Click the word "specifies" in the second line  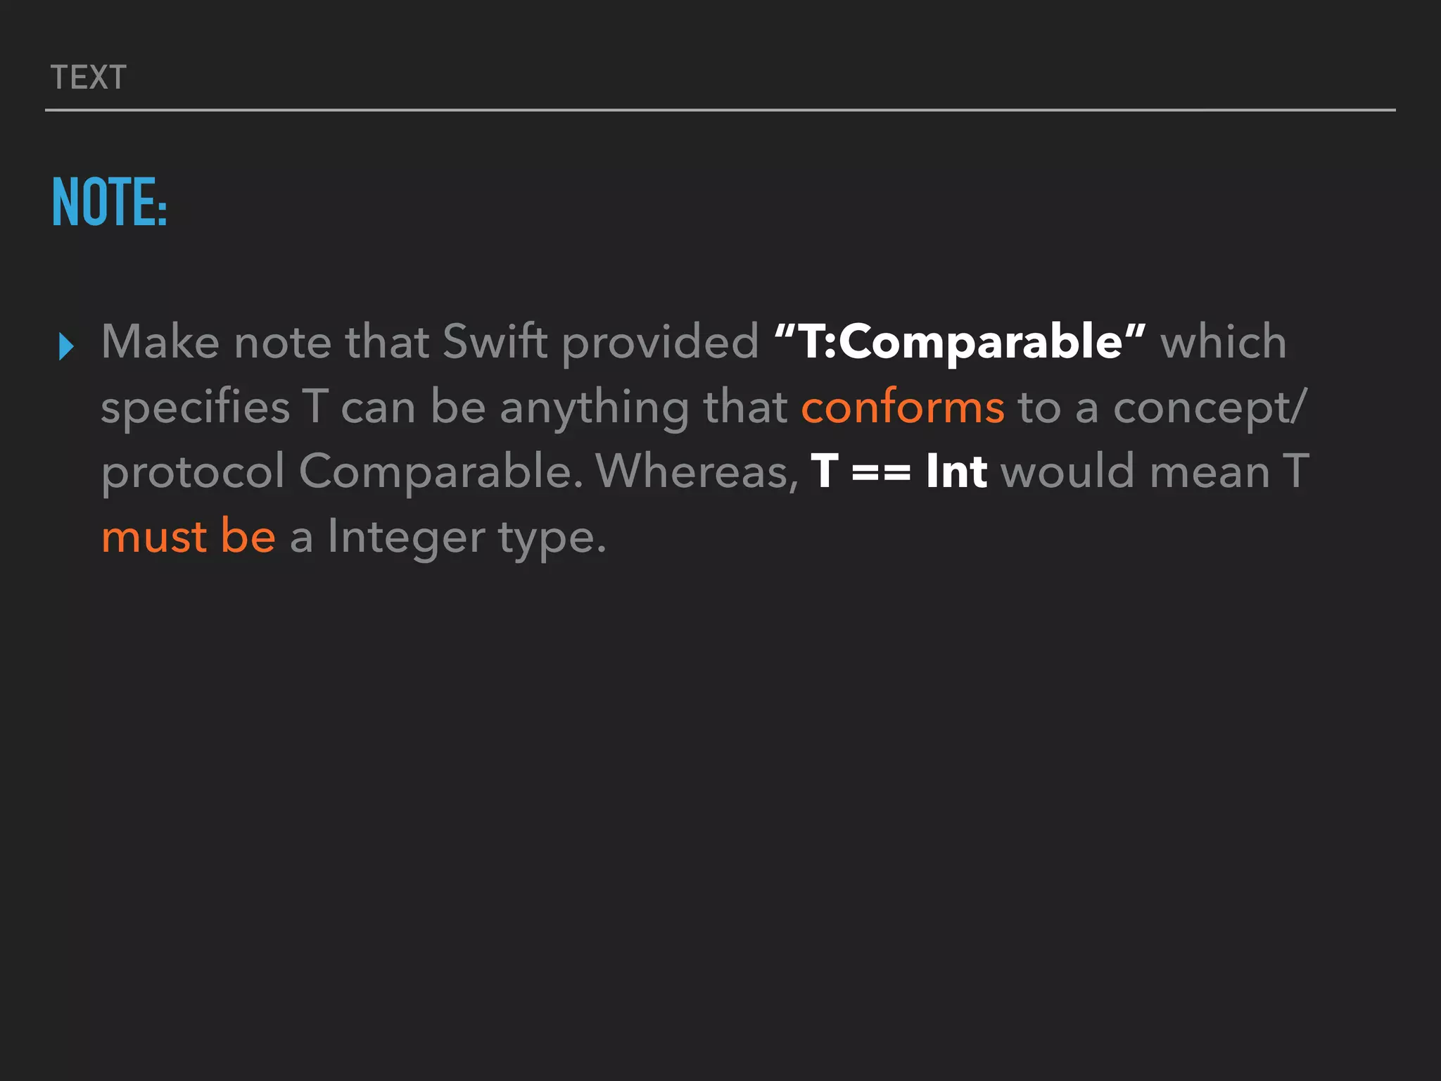(x=196, y=409)
